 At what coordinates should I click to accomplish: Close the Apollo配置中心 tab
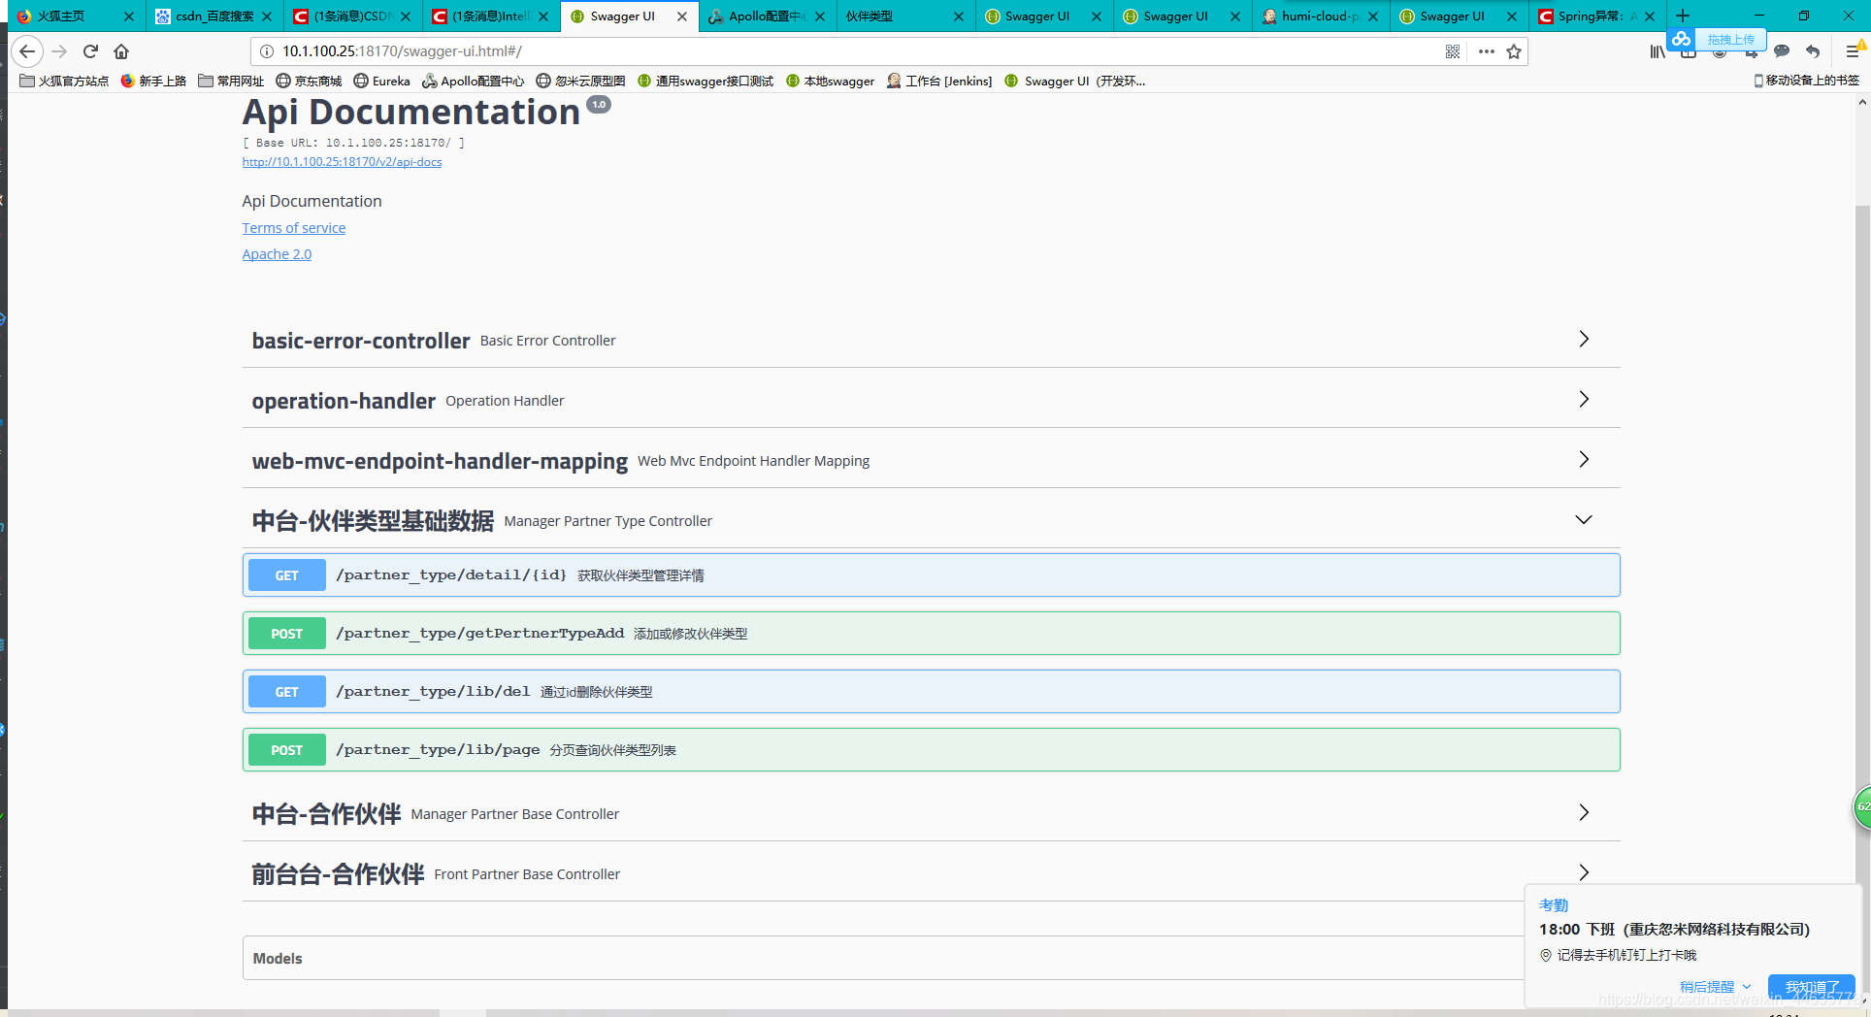pyautogui.click(x=820, y=16)
